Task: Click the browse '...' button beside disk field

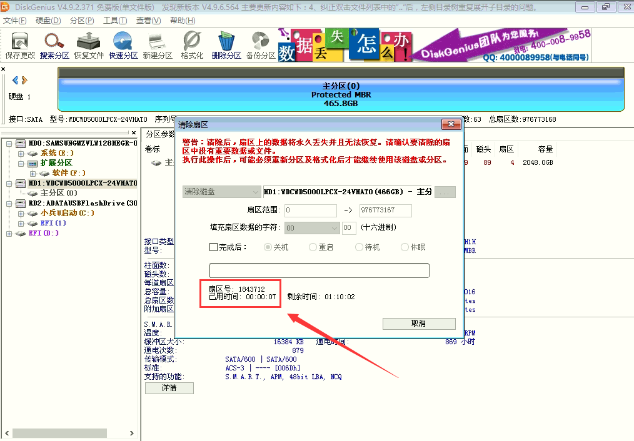Action: [445, 192]
